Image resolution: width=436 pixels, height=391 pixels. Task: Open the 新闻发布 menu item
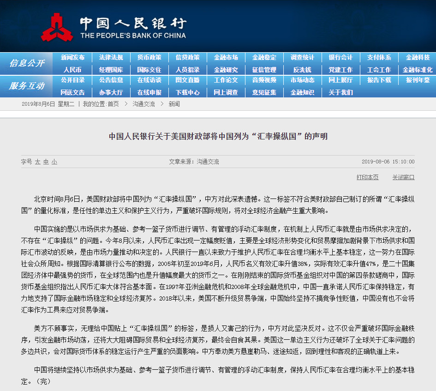coord(72,58)
